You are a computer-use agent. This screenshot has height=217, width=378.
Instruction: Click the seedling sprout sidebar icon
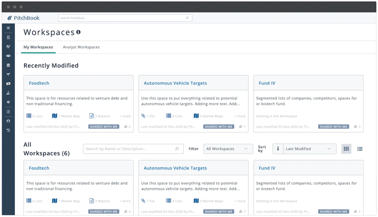click(8, 74)
